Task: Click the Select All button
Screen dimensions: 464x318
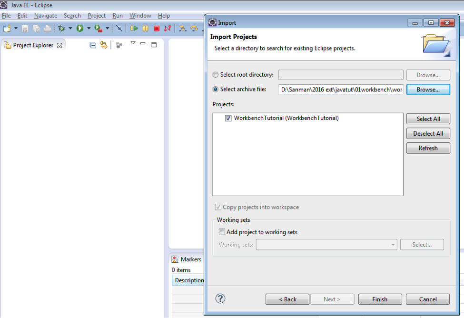Action: tap(428, 119)
